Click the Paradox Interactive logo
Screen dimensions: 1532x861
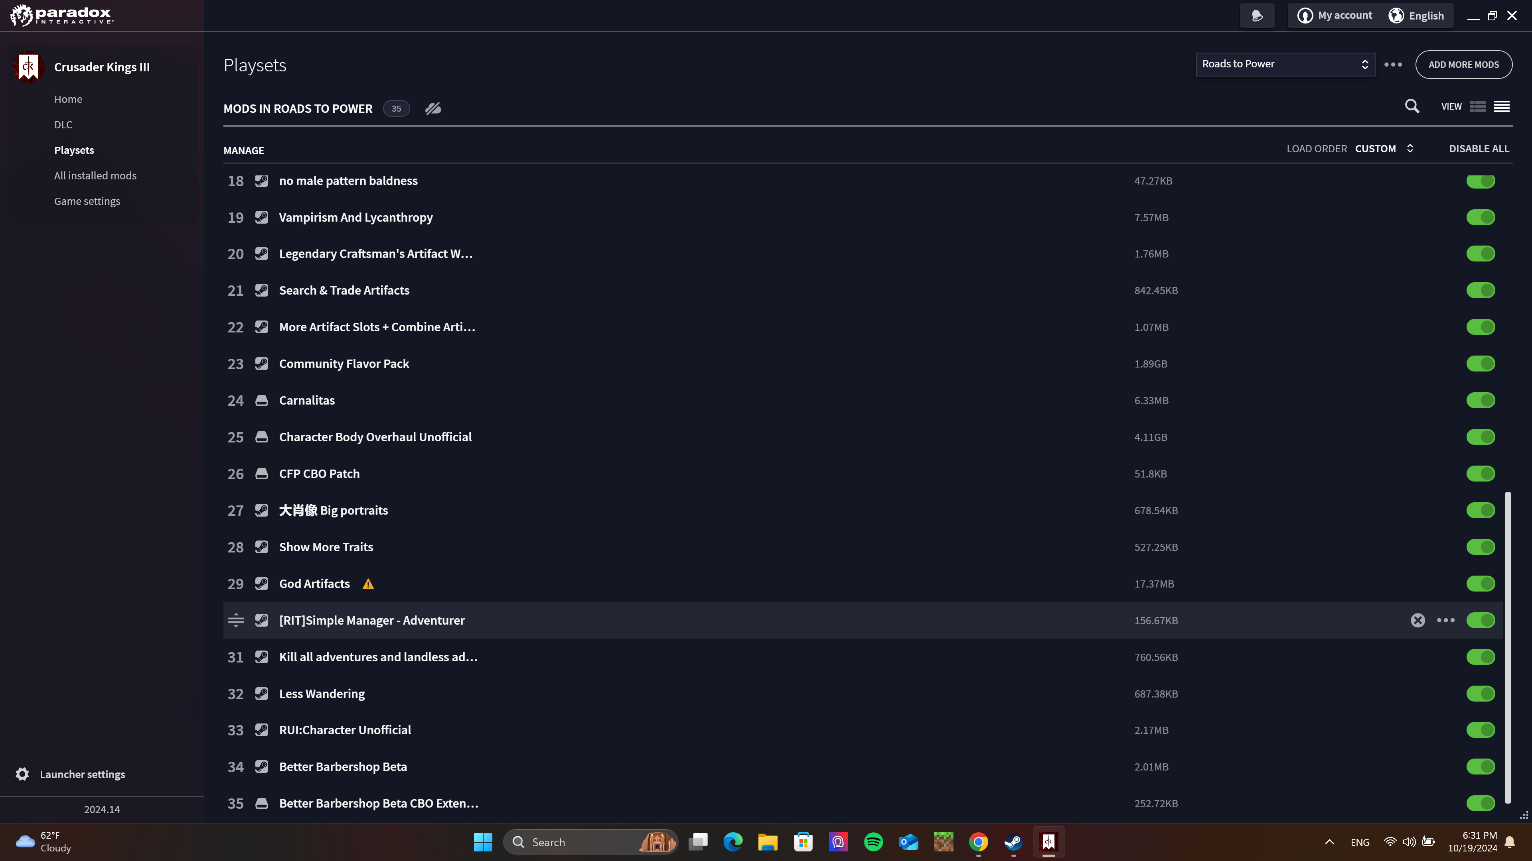62,15
